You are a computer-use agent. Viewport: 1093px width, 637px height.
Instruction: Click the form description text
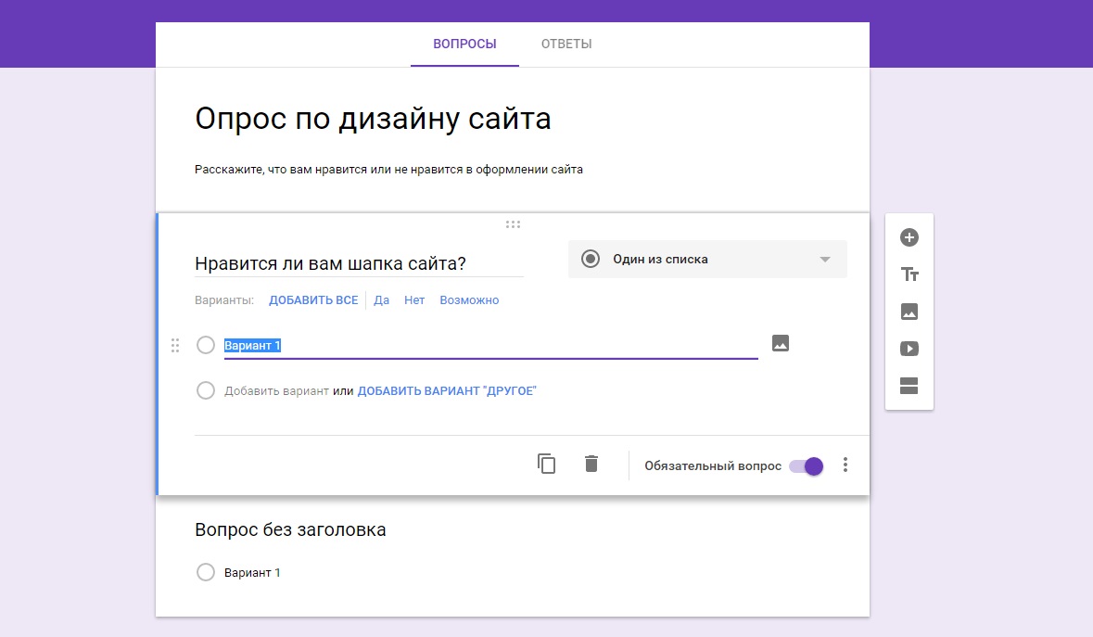point(388,170)
